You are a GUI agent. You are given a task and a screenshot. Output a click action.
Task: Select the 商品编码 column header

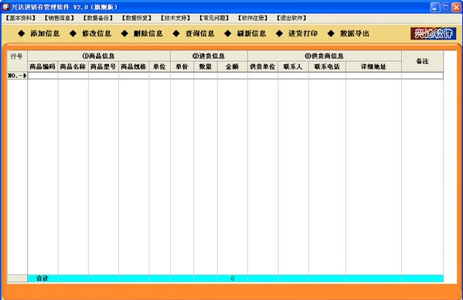43,66
